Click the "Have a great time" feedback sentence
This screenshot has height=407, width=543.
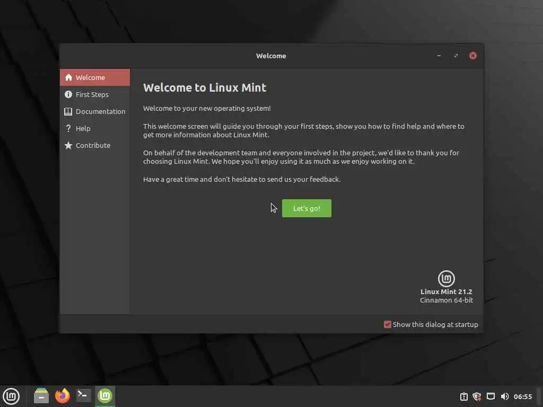click(242, 179)
